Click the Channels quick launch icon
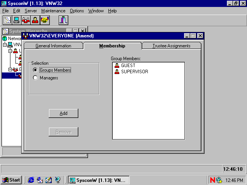 pos(58,180)
